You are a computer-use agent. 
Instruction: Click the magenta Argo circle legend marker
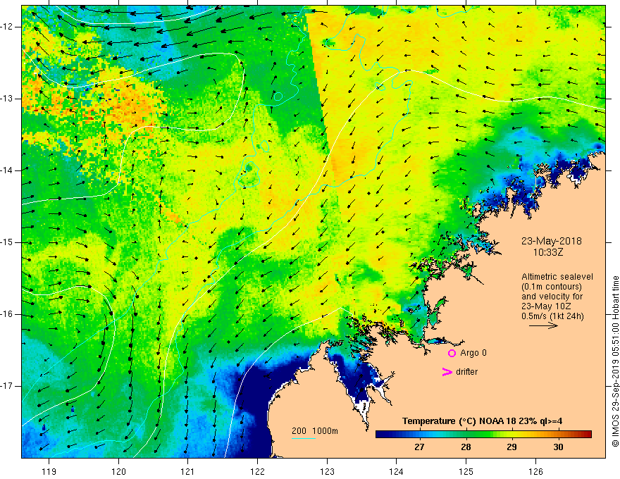pos(452,354)
